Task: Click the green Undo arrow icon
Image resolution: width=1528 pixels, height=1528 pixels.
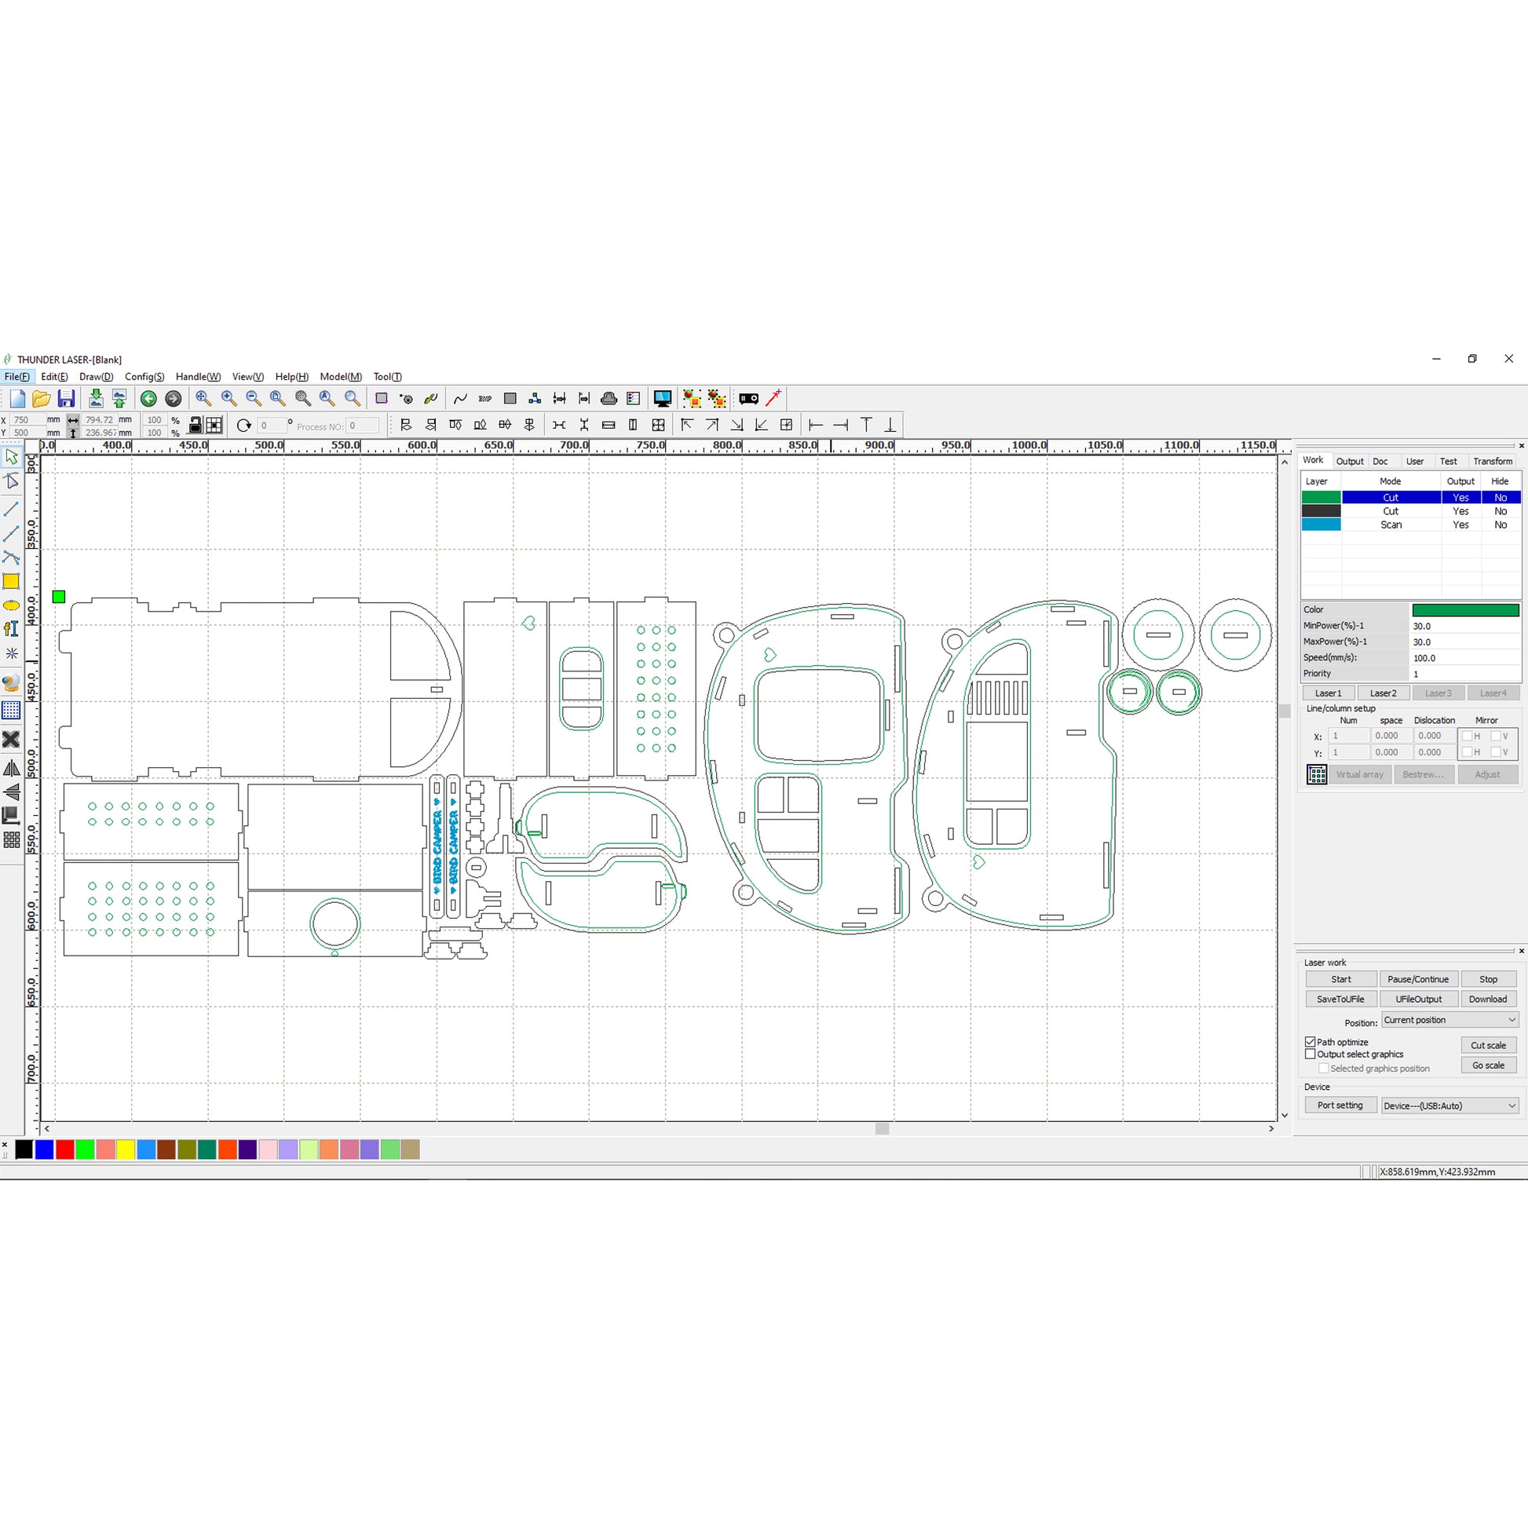Action: pos(148,399)
